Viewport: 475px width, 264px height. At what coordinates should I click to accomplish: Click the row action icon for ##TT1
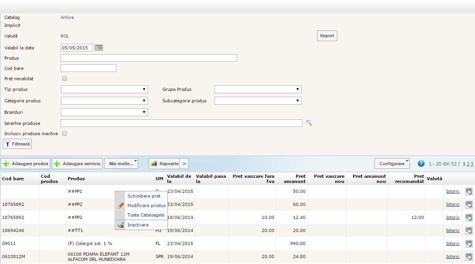point(469,231)
